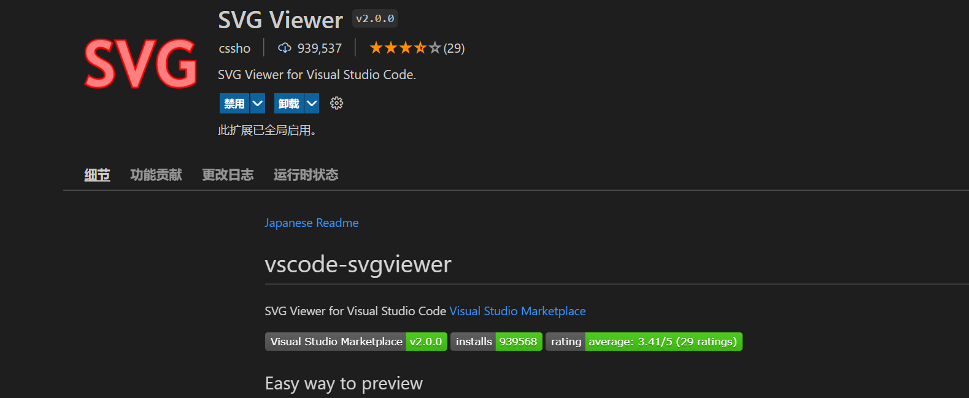Click the download cloud install count icon

point(285,48)
